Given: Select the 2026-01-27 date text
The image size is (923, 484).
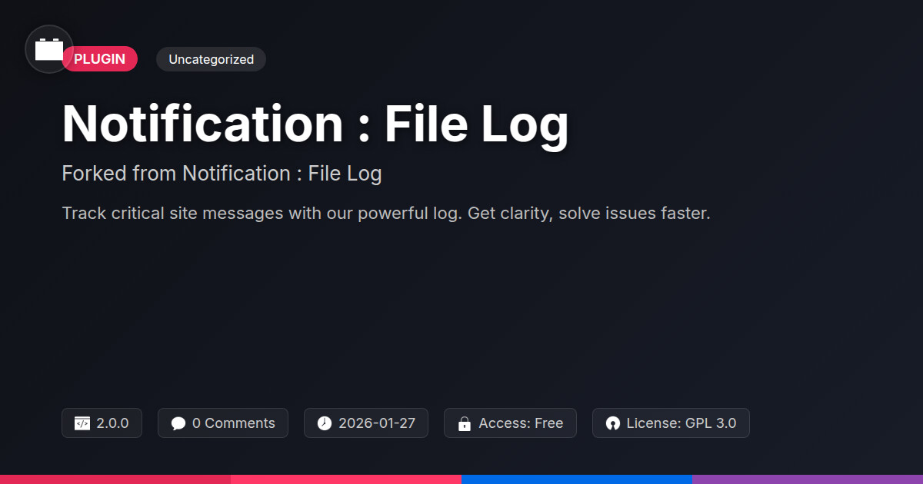Looking at the screenshot, I should coord(377,423).
